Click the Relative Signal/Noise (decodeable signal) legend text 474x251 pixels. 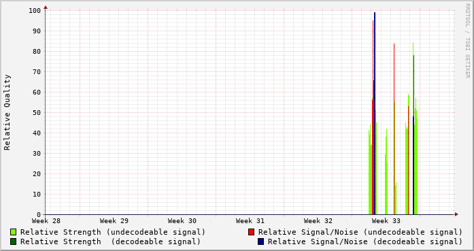365,241
